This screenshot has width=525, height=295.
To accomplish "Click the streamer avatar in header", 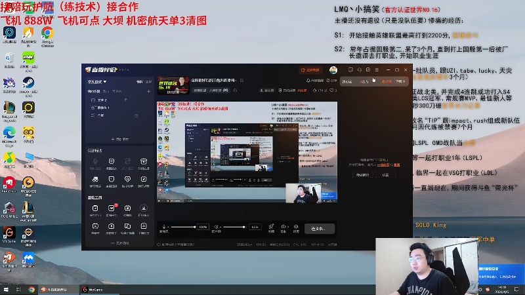I will 333,70.
